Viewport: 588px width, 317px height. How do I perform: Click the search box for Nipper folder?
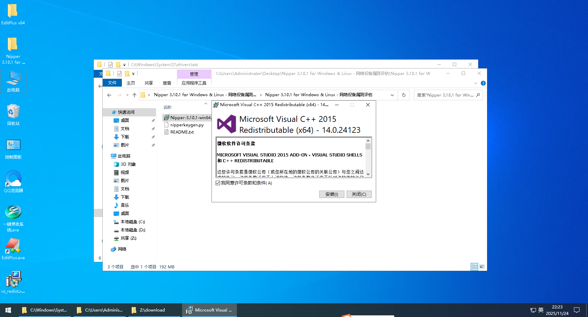[445, 95]
